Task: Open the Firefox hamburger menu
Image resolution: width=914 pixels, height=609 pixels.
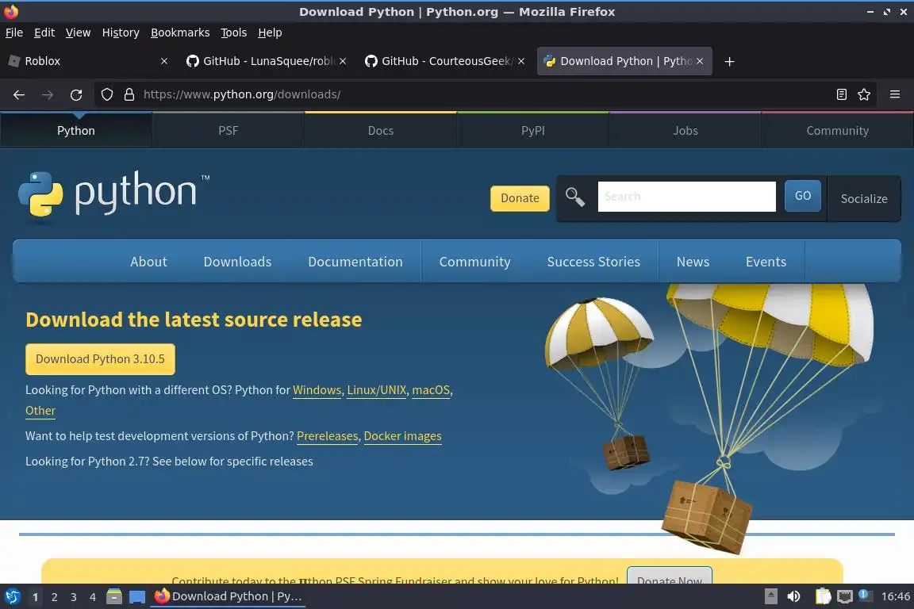Action: click(895, 94)
